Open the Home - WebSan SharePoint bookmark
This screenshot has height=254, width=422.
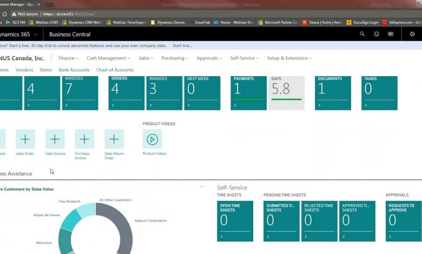[234, 22]
